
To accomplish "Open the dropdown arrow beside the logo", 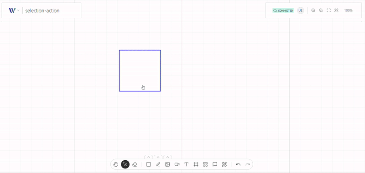I will tap(18, 10).
